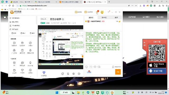Image resolution: width=169 pixels, height=95 pixels.
Task: Select the leftmost active tab of the chat panel
Action: (91, 17)
